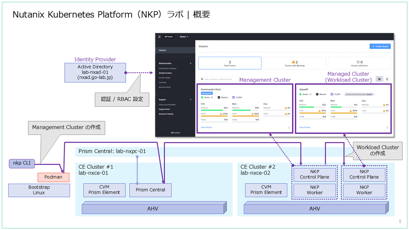Switch to list view toggle
409x230 pixels.
pos(387,79)
